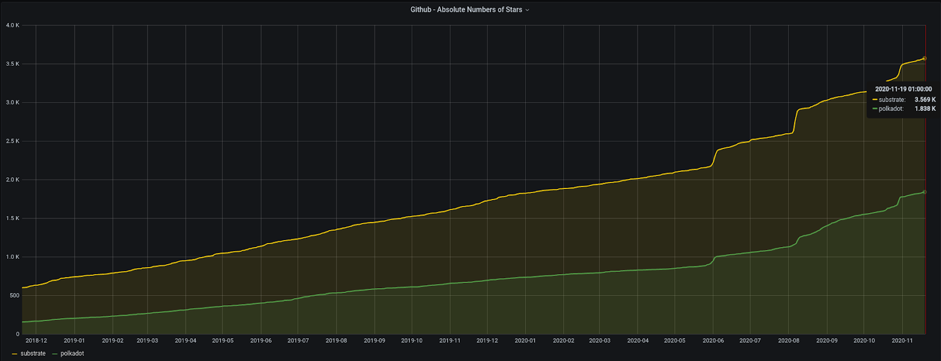This screenshot has height=361, width=941.
Task: Click the 0 y-axis label
Action: click(x=18, y=334)
